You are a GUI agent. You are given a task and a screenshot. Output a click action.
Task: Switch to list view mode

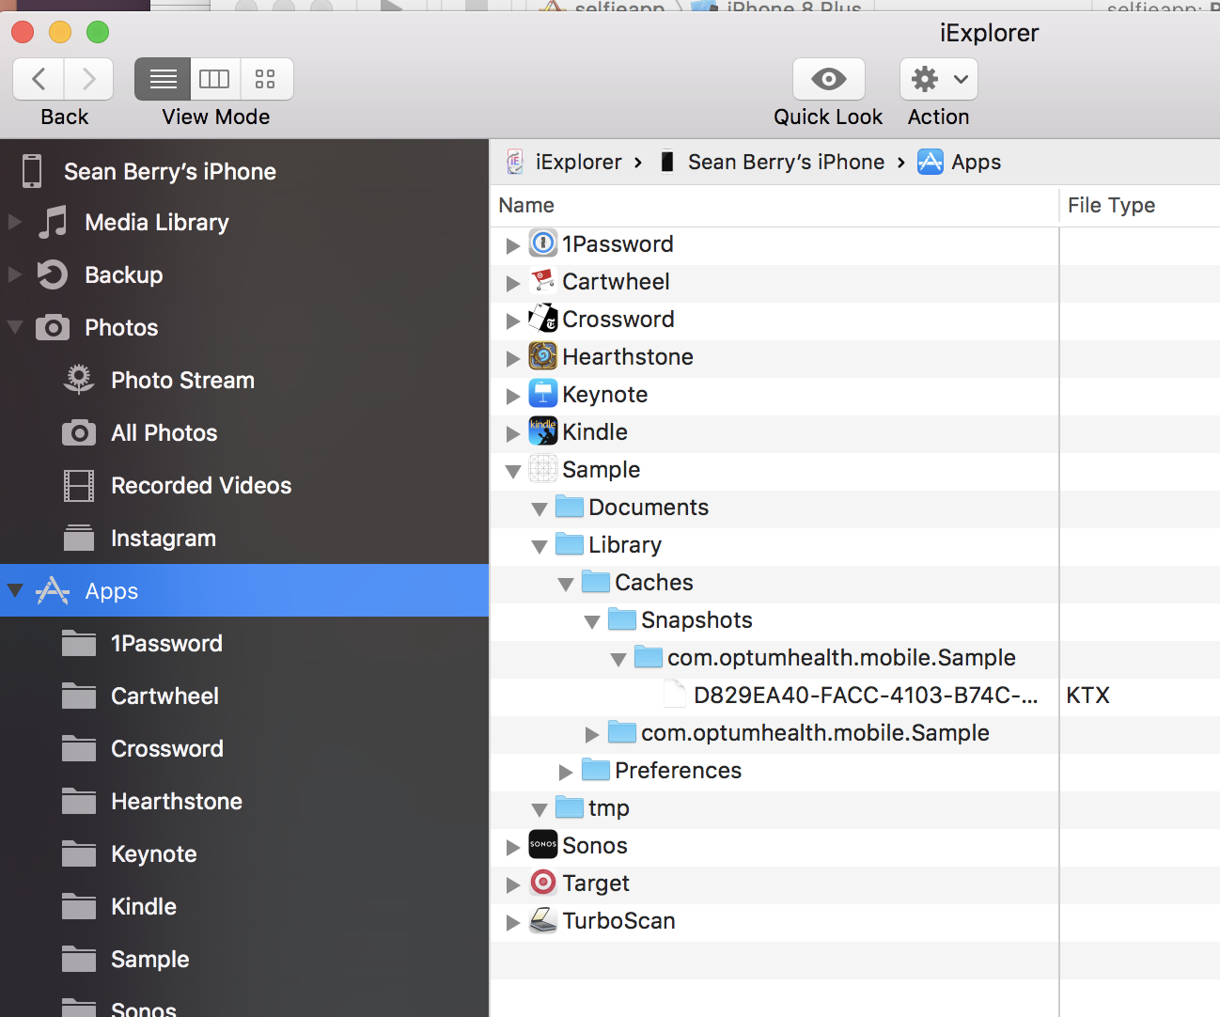pos(163,79)
